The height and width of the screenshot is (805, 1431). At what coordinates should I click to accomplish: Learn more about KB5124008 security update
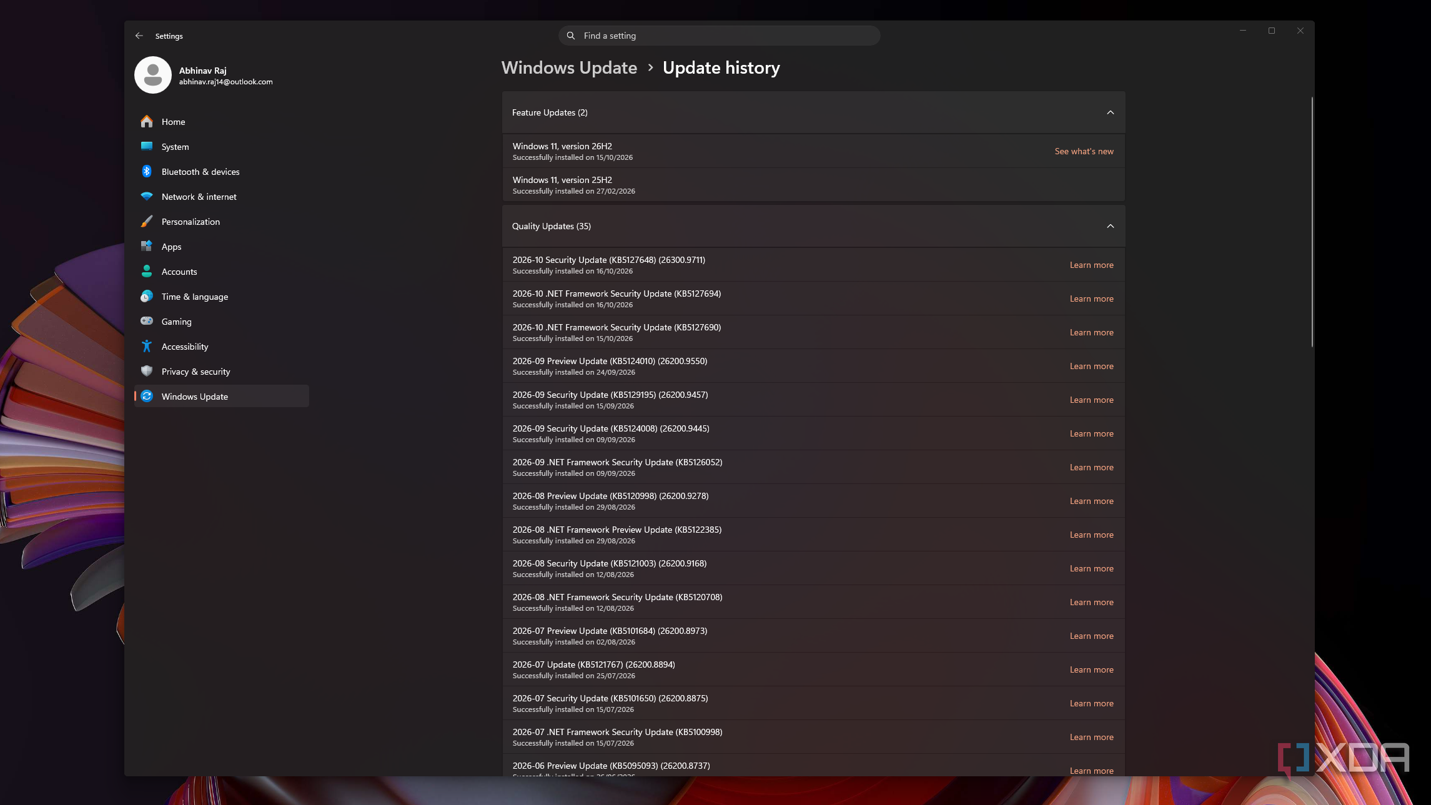click(1091, 433)
